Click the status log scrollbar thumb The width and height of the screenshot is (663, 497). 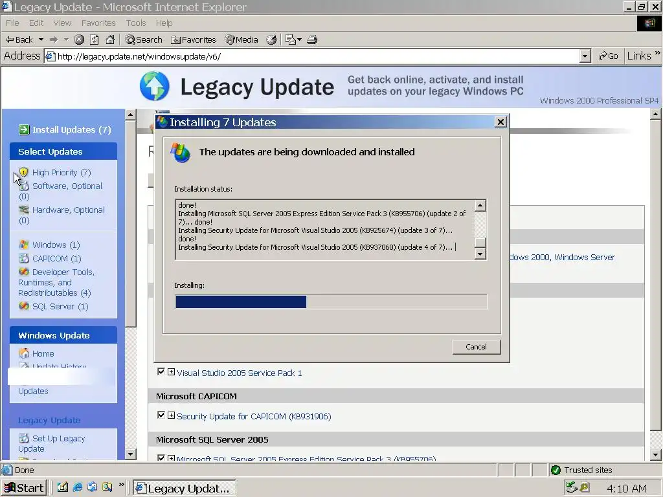coord(480,243)
